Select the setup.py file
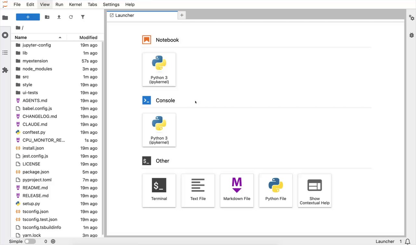This screenshot has width=416, height=245. point(57,204)
